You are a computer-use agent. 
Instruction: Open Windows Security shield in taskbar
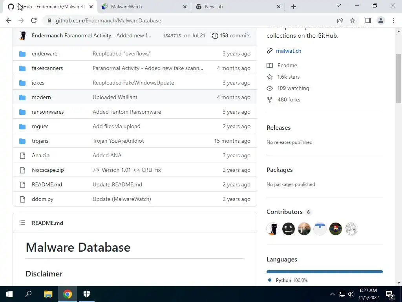pos(87,294)
